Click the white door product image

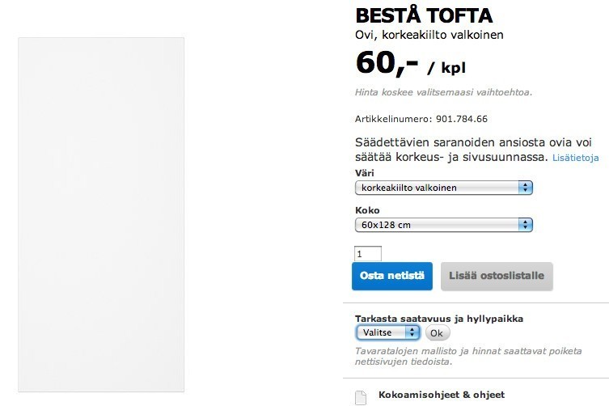point(101,214)
